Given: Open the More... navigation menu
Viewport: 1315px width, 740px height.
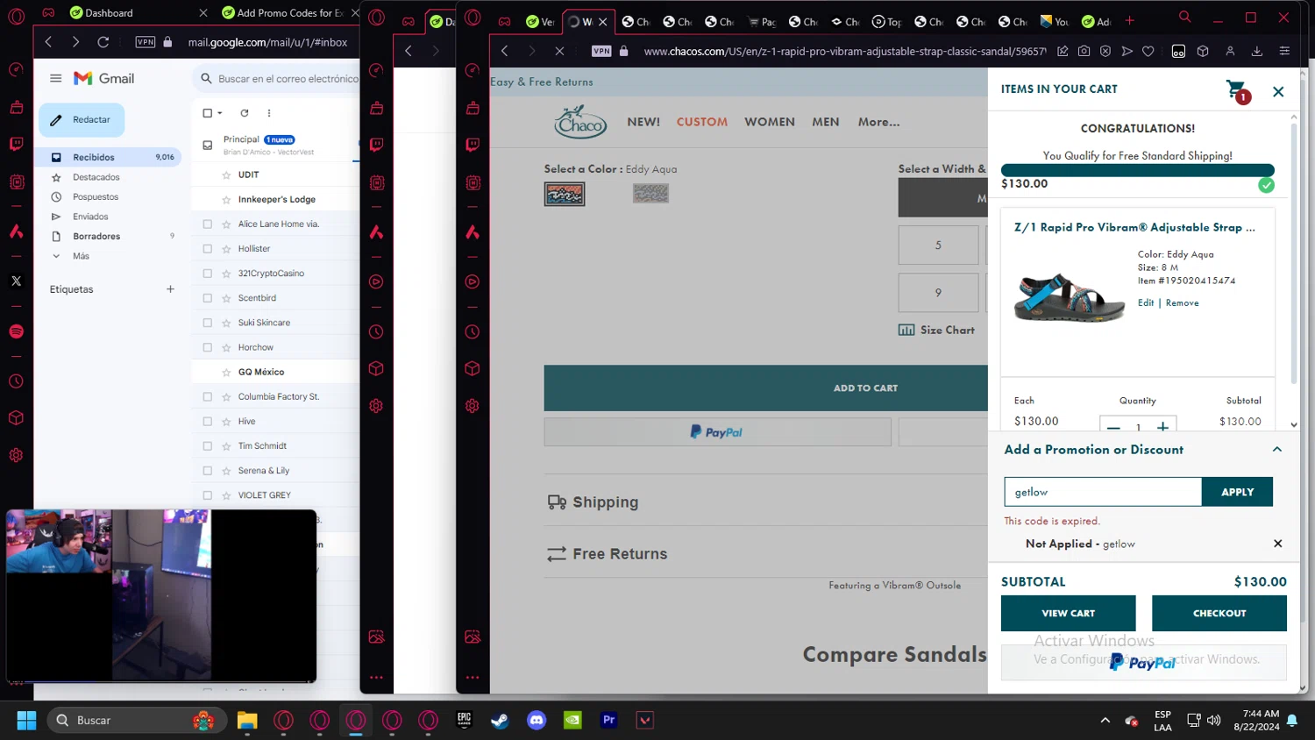Looking at the screenshot, I should tap(879, 122).
